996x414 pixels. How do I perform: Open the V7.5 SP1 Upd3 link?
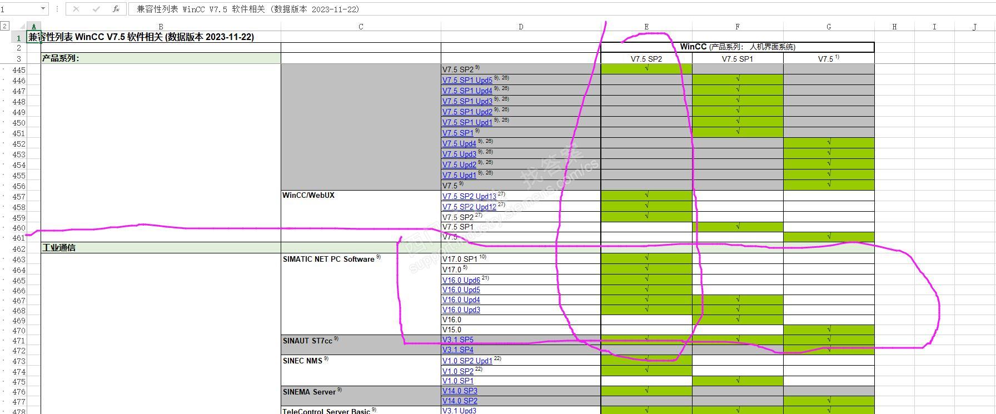tap(467, 101)
